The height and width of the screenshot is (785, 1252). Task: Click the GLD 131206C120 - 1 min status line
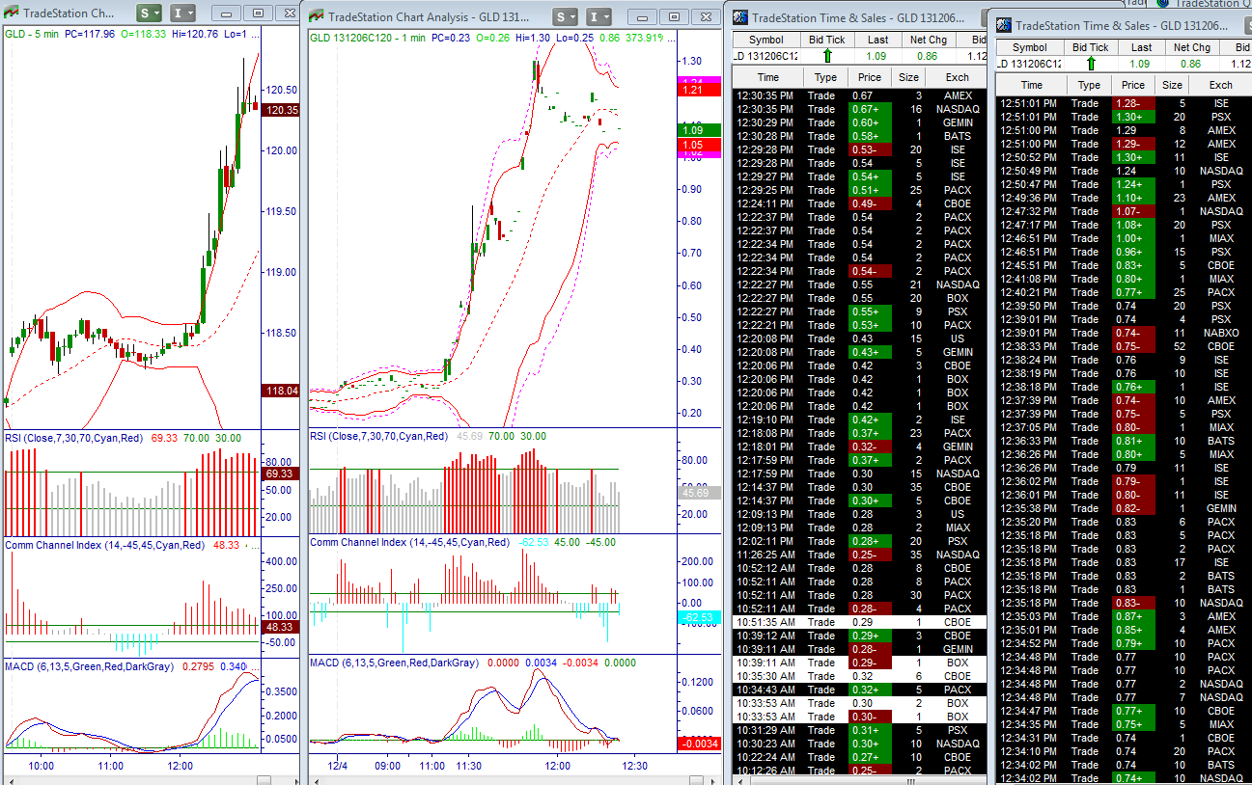[x=368, y=38]
